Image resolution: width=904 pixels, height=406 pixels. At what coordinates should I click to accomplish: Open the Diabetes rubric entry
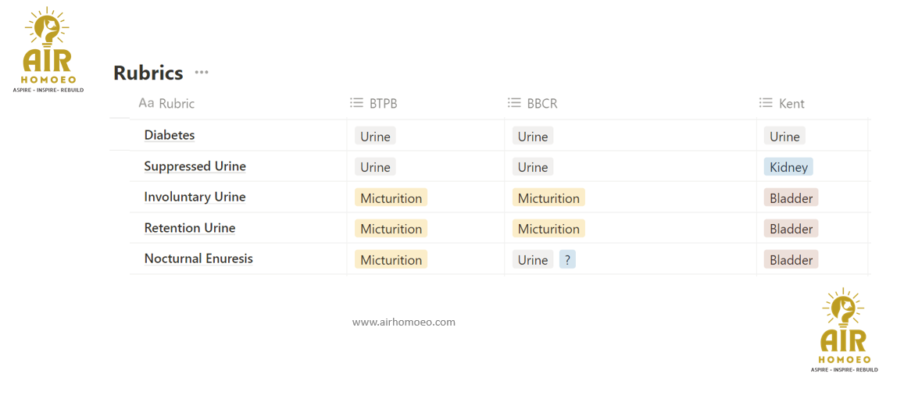[170, 135]
